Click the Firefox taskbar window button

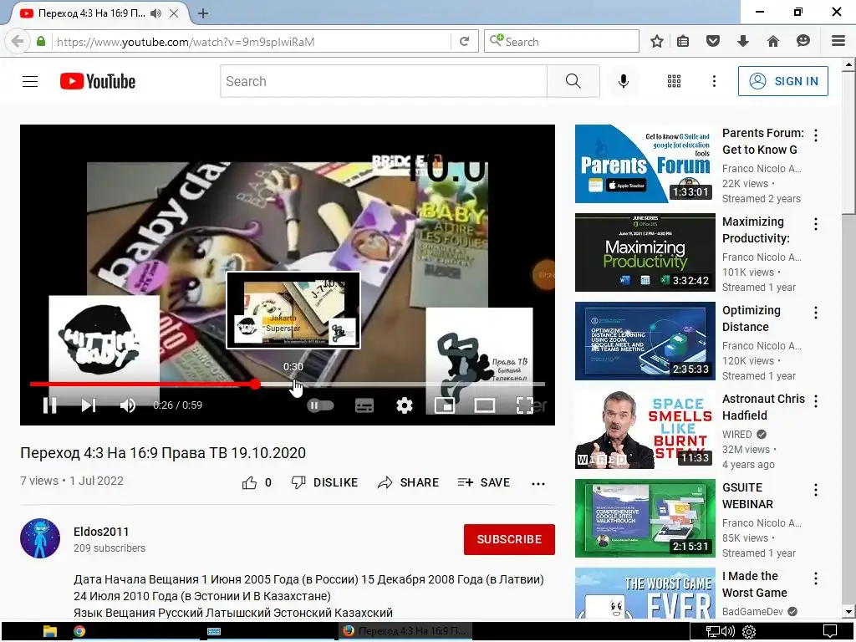click(x=405, y=632)
